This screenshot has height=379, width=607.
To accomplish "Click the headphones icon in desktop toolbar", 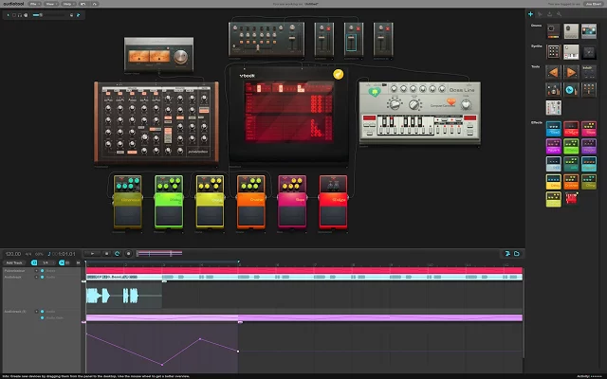I will pos(20,15).
